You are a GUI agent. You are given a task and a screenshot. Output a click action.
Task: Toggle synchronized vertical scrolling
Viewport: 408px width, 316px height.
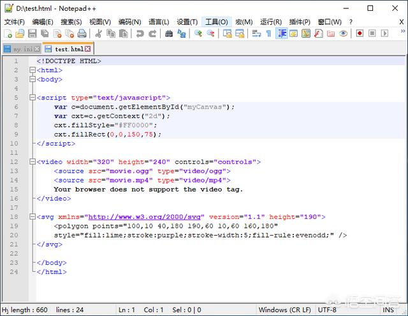coord(227,34)
